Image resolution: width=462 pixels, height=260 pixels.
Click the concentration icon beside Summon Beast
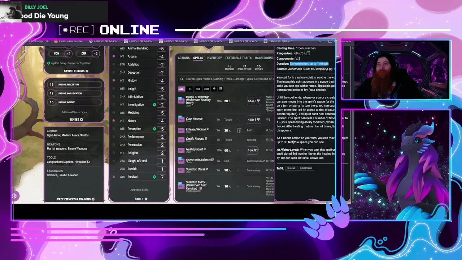click(207, 169)
